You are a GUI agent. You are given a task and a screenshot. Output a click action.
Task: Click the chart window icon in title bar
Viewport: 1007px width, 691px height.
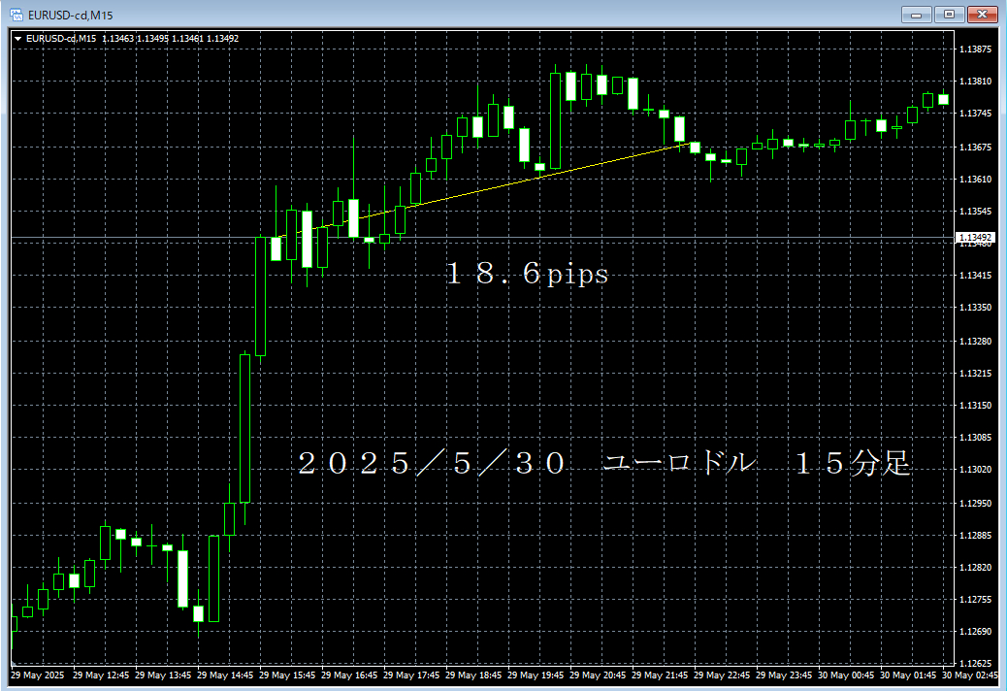16,14
